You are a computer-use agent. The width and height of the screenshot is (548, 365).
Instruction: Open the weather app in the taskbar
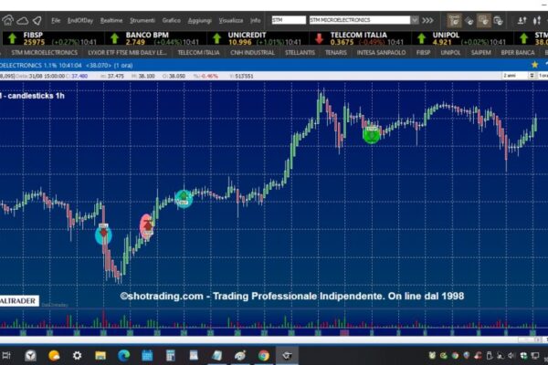pyautogui.click(x=54, y=356)
